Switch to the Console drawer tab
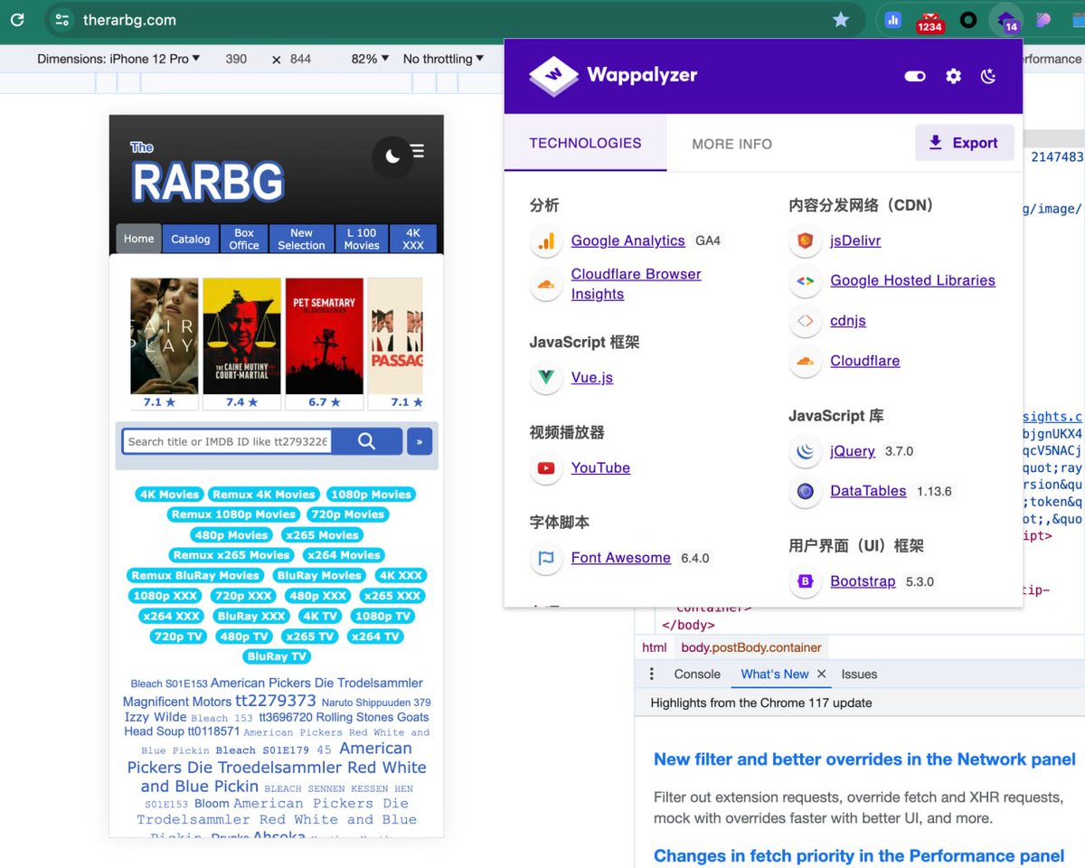The image size is (1085, 868). pyautogui.click(x=697, y=675)
